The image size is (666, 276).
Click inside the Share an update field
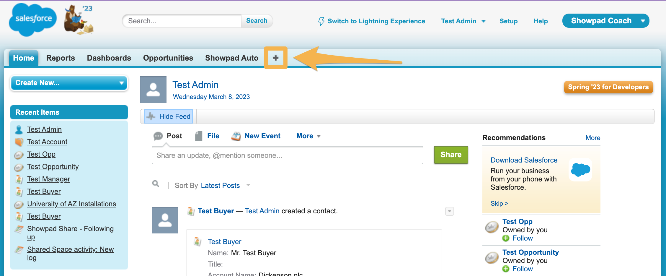287,155
